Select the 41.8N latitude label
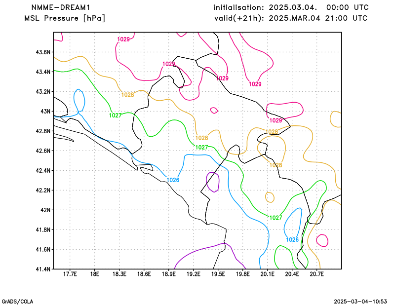The width and height of the screenshot is (395, 305). click(x=43, y=229)
